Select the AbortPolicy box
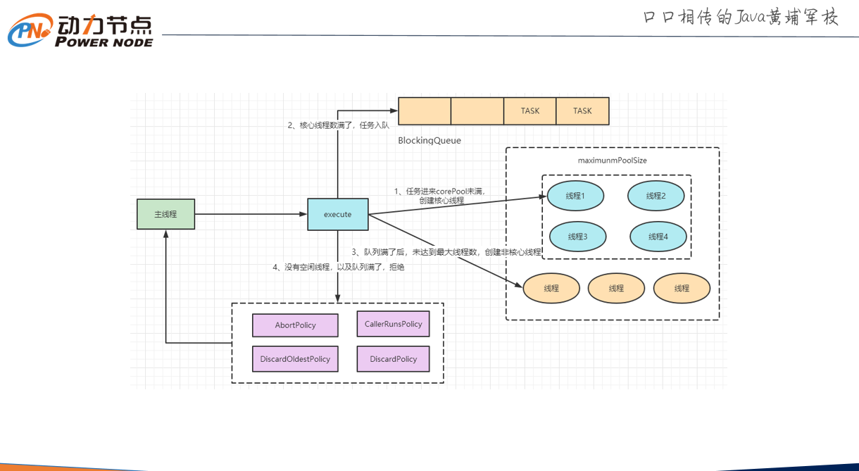The image size is (859, 471). (295, 325)
